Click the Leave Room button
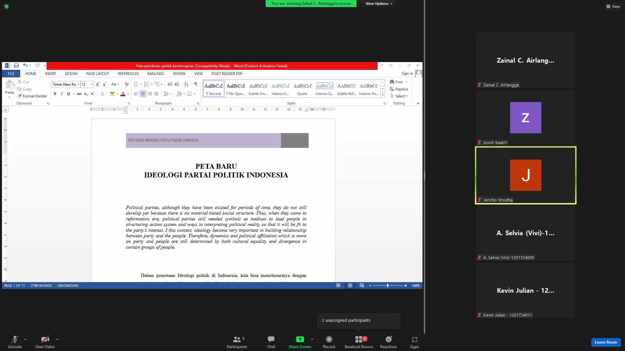 606,342
